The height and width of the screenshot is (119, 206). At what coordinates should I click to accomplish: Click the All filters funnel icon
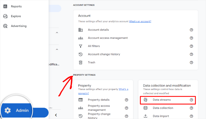(81, 46)
